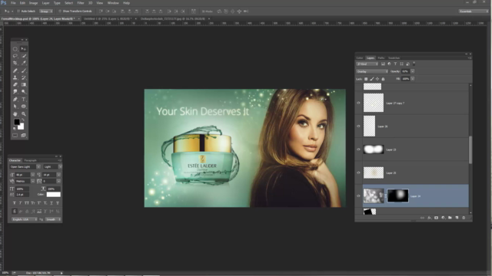This screenshot has width=492, height=276.
Task: Select the Elliptical Marquee tool
Action: tap(15, 49)
